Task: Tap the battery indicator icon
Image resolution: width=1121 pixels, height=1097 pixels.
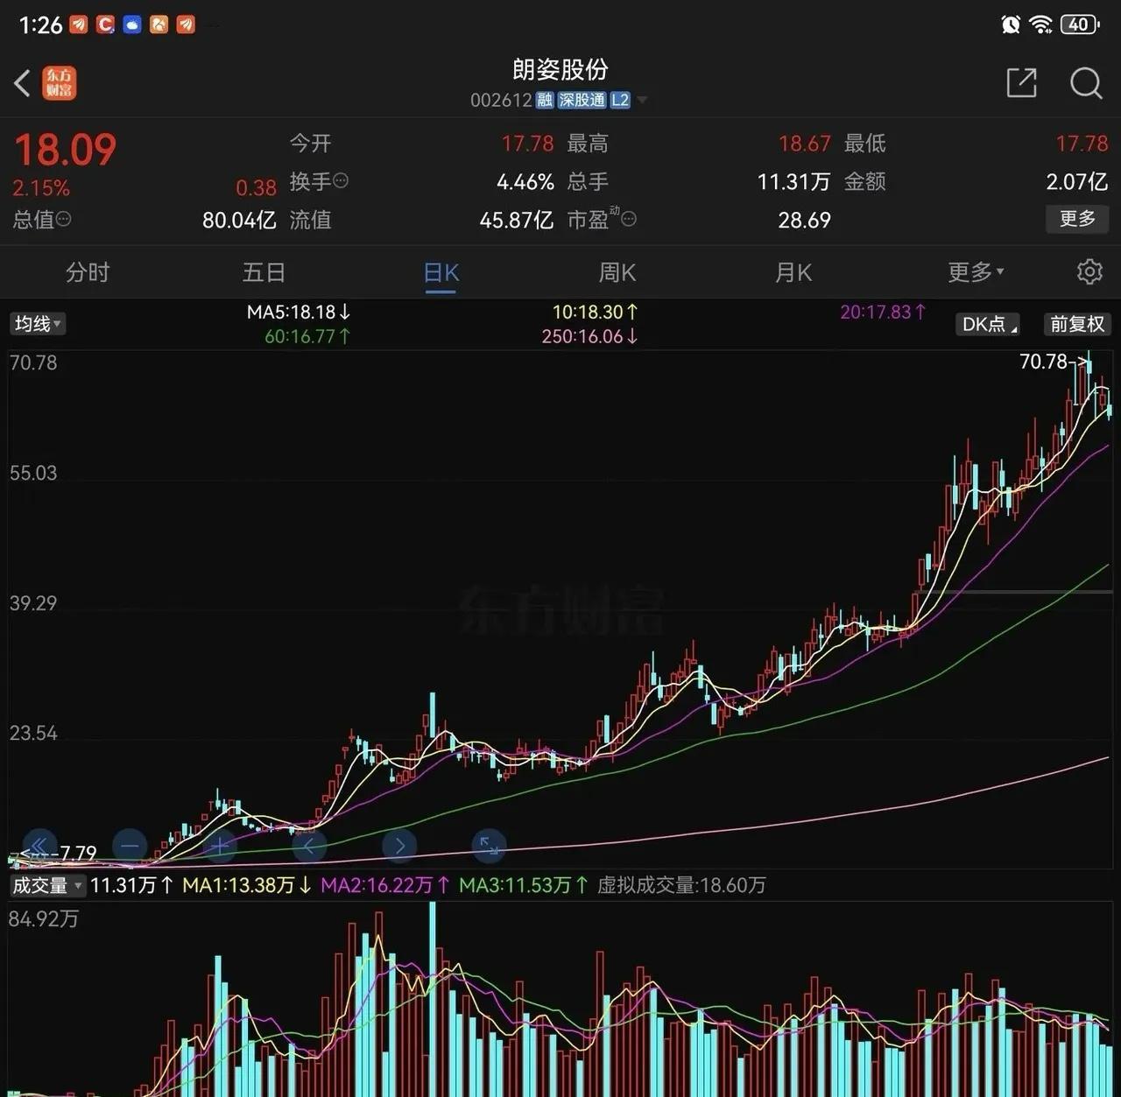Action: pos(1080,25)
